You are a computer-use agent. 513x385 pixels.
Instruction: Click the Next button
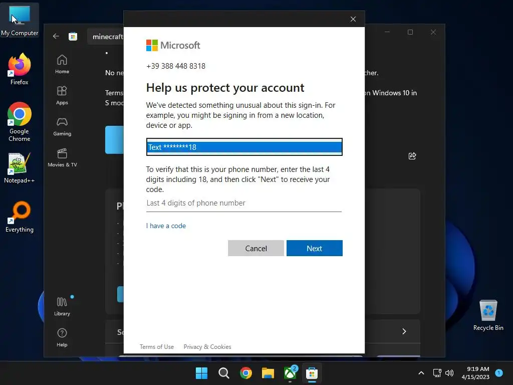[x=315, y=248]
